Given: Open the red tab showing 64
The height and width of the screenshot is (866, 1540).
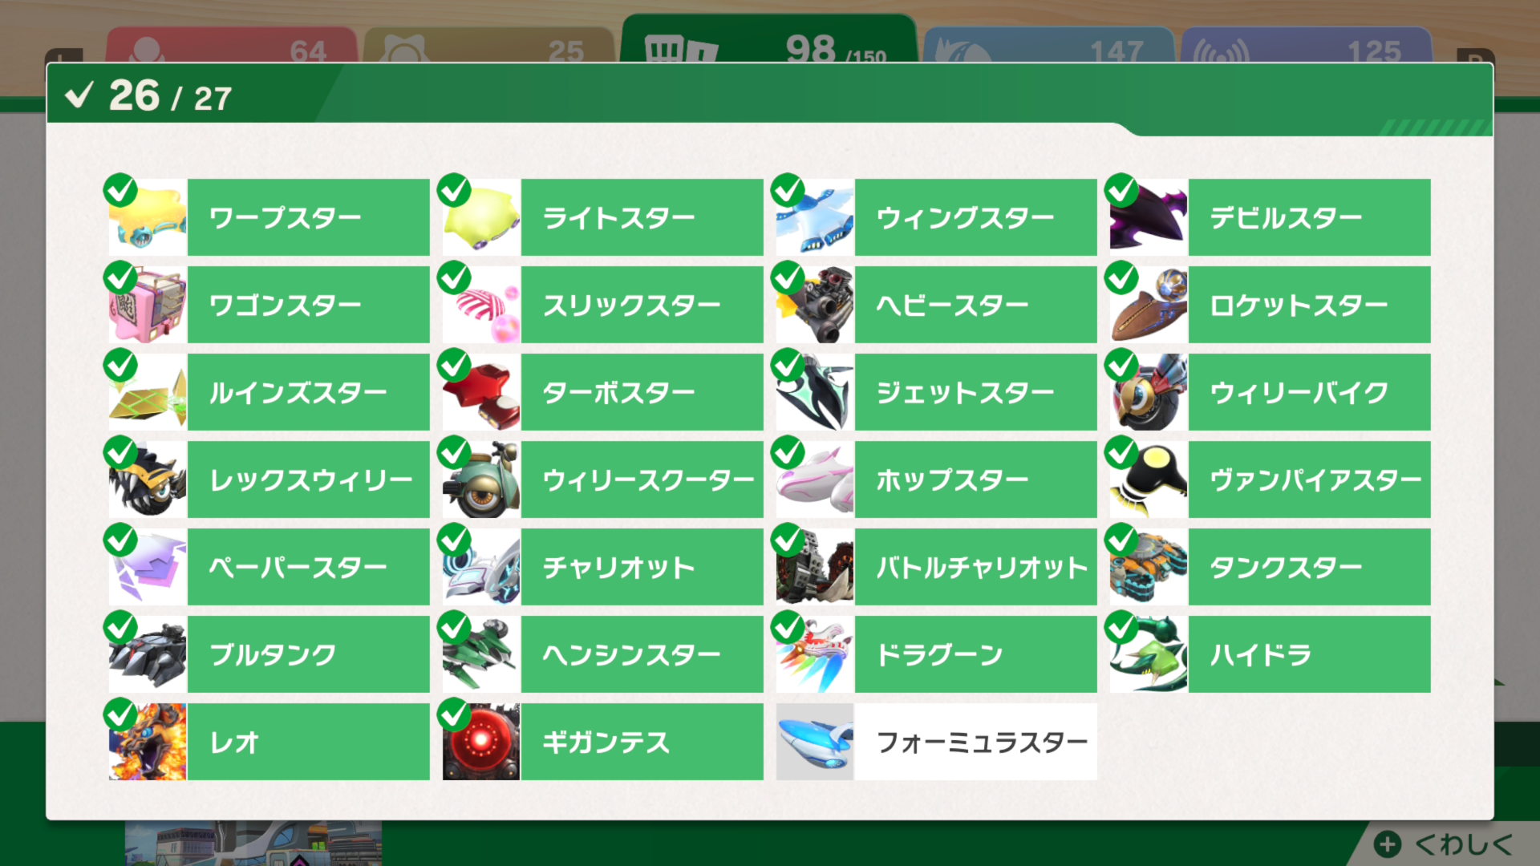Looking at the screenshot, I should (231, 46).
